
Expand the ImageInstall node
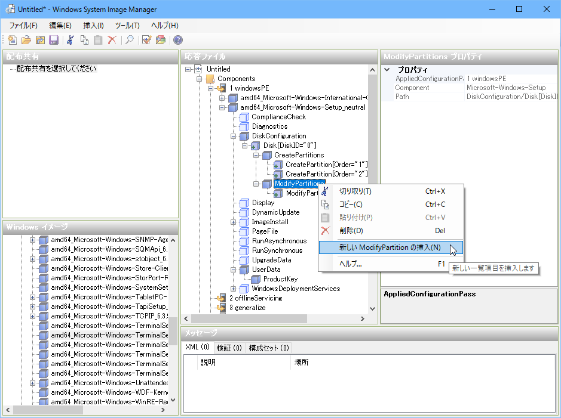(233, 222)
